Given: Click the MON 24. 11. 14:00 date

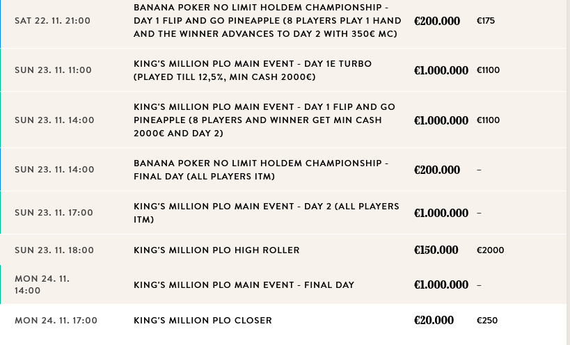Looking at the screenshot, I should (42, 284).
